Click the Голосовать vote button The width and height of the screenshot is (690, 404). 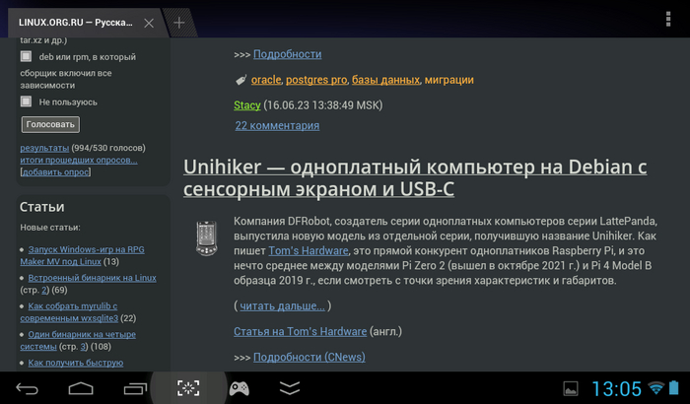tap(50, 124)
